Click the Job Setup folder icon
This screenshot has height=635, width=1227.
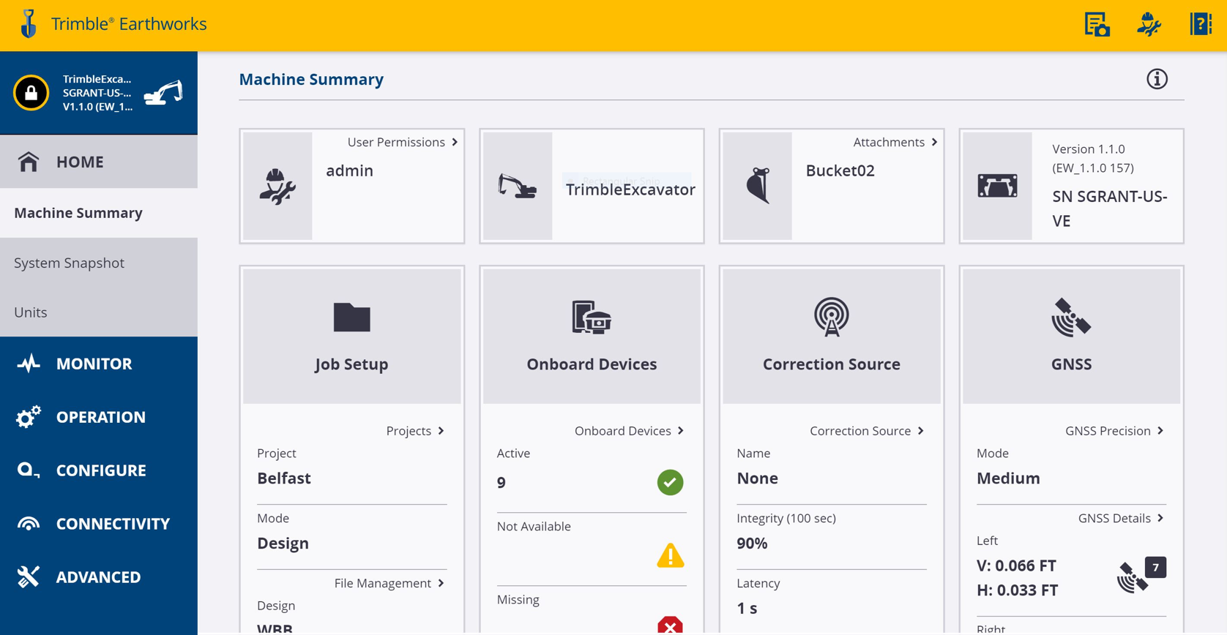click(351, 317)
